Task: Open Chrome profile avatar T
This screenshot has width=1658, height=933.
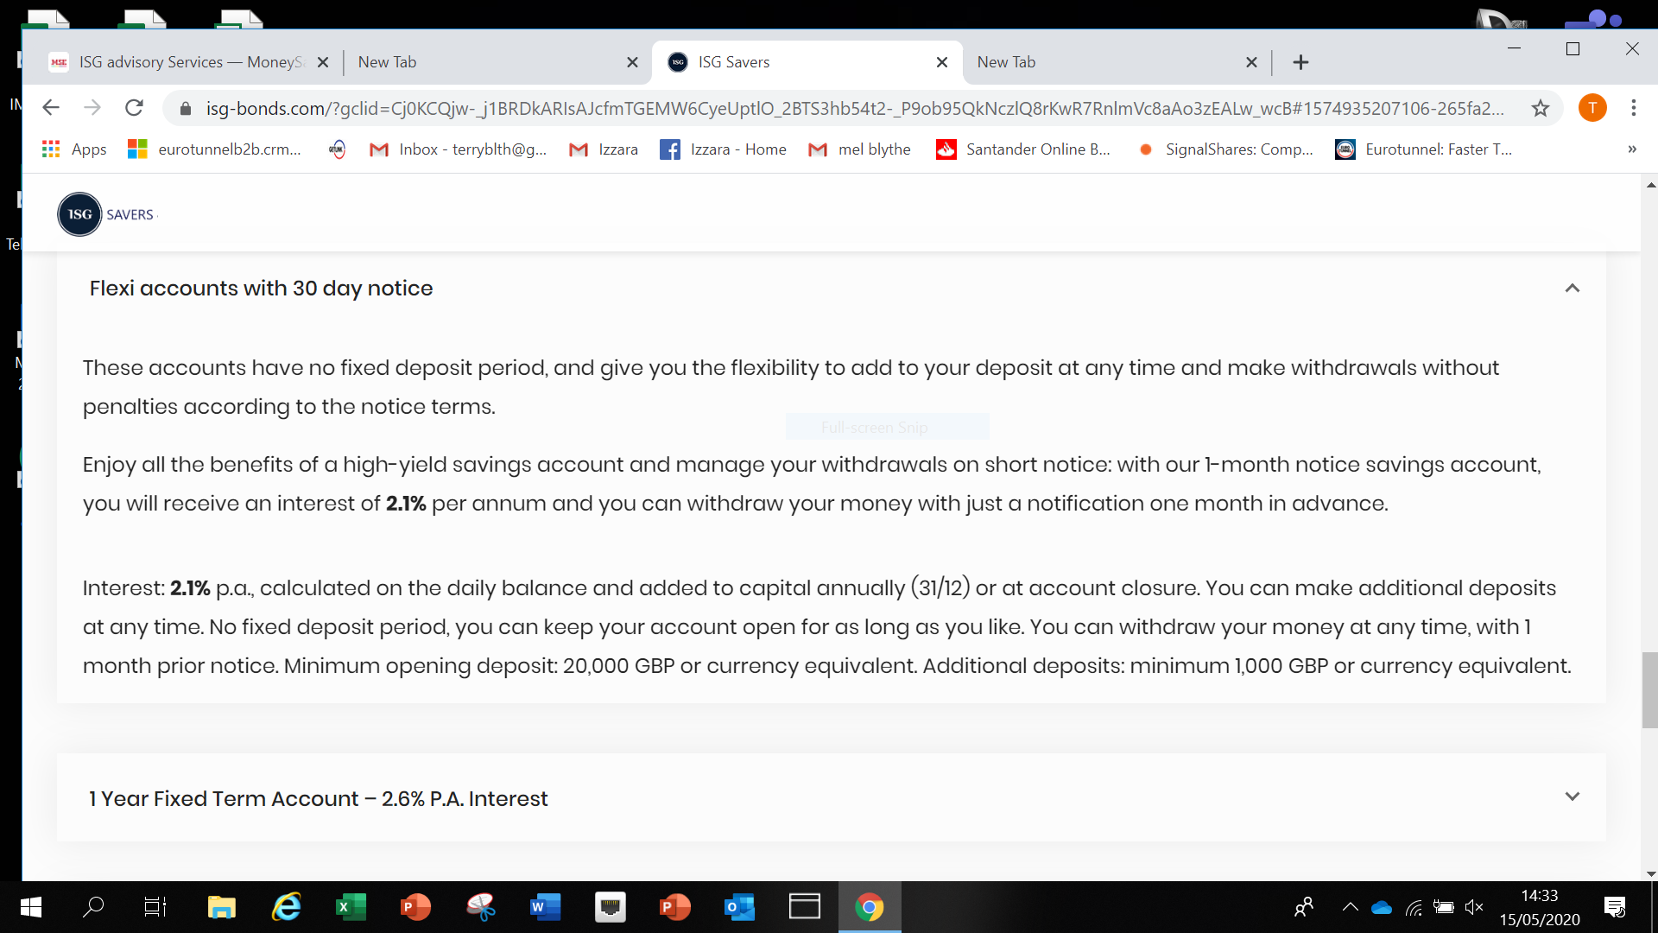Action: pos(1592,108)
